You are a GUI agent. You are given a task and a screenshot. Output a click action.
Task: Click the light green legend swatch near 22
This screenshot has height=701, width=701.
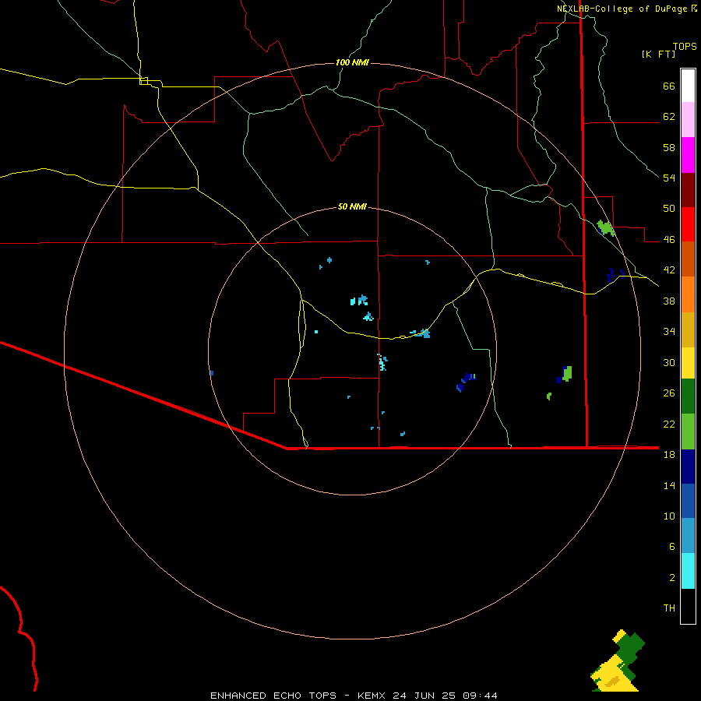tap(688, 432)
